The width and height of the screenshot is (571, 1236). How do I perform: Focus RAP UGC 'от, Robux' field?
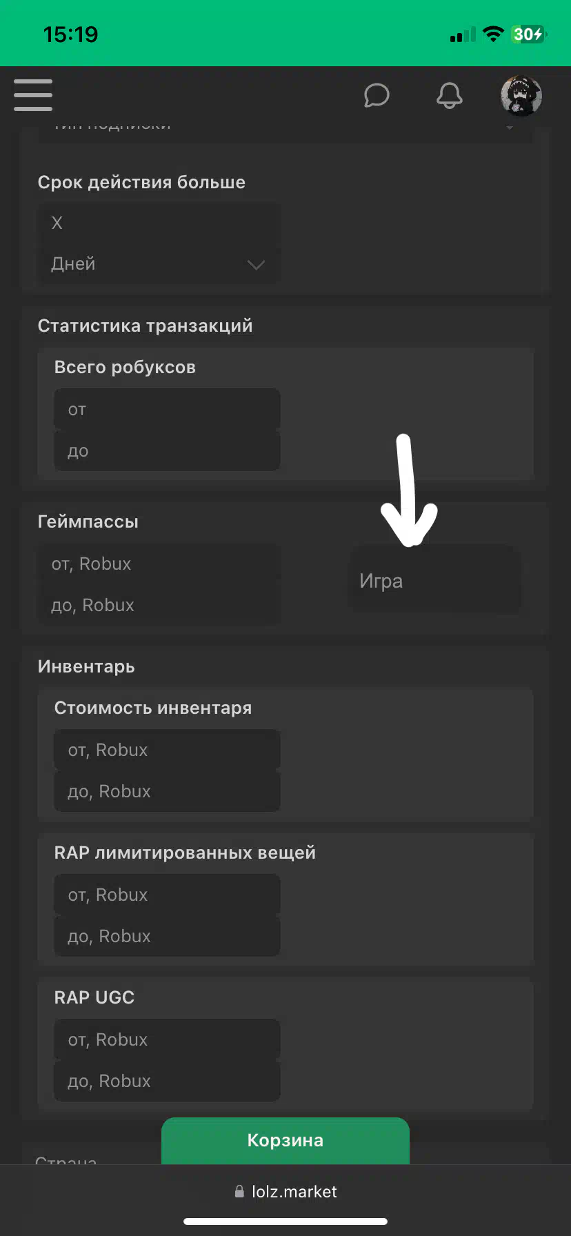(x=168, y=1039)
